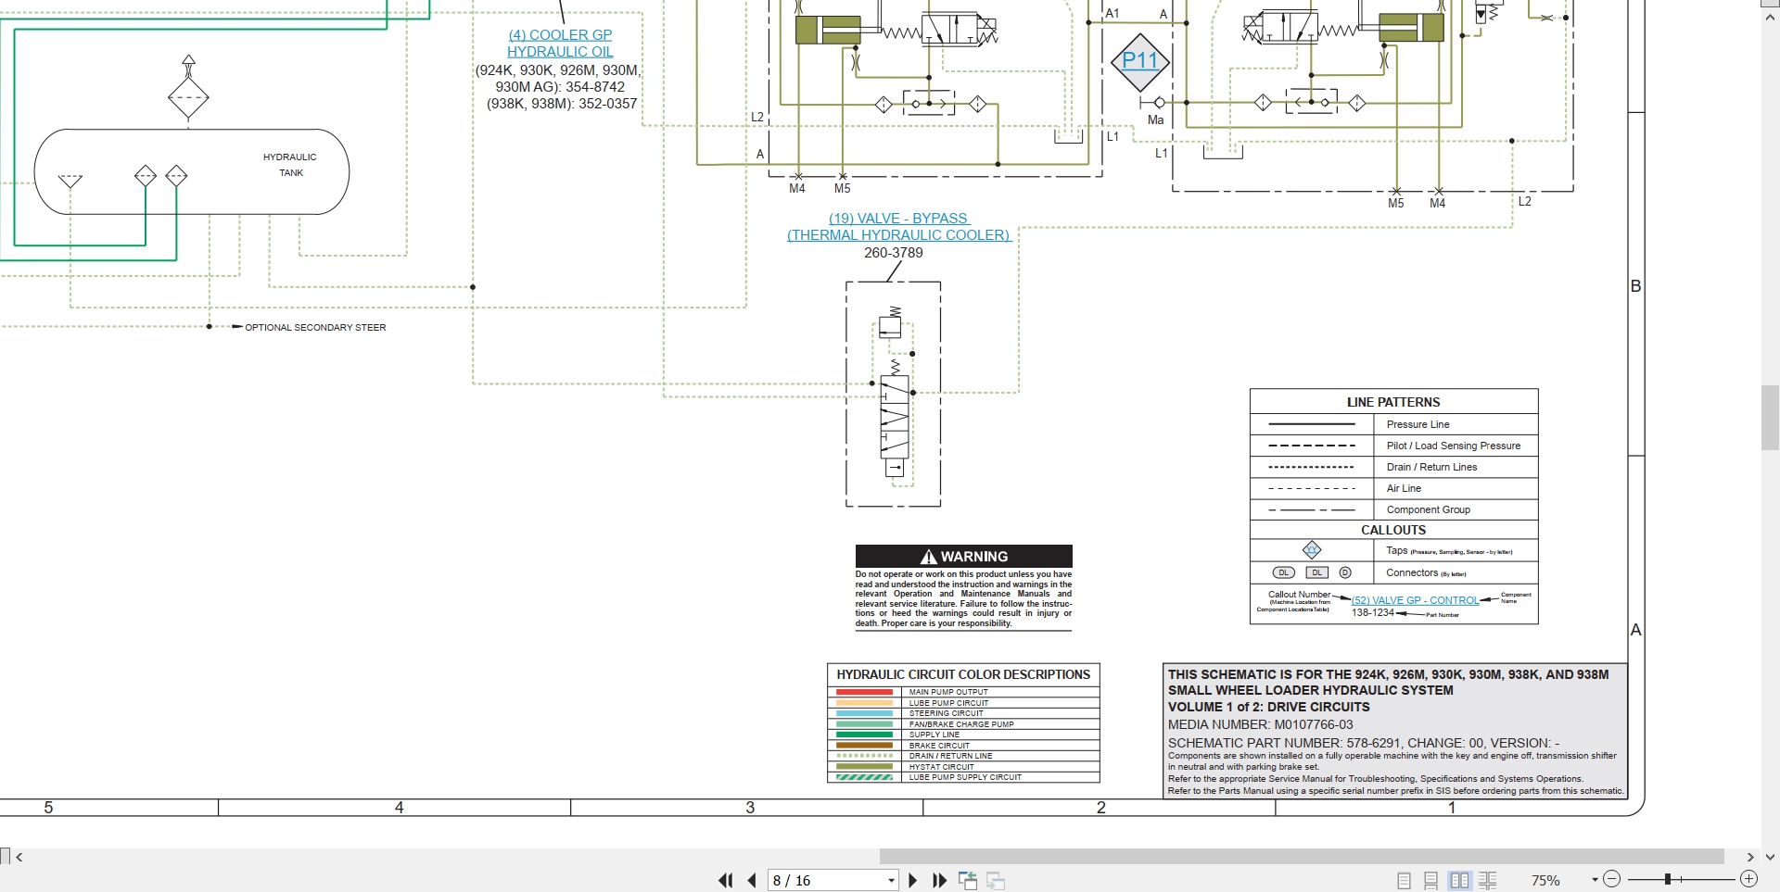Screen dimensions: 1780x892
Task: Go to previous page
Action: [x=752, y=880]
